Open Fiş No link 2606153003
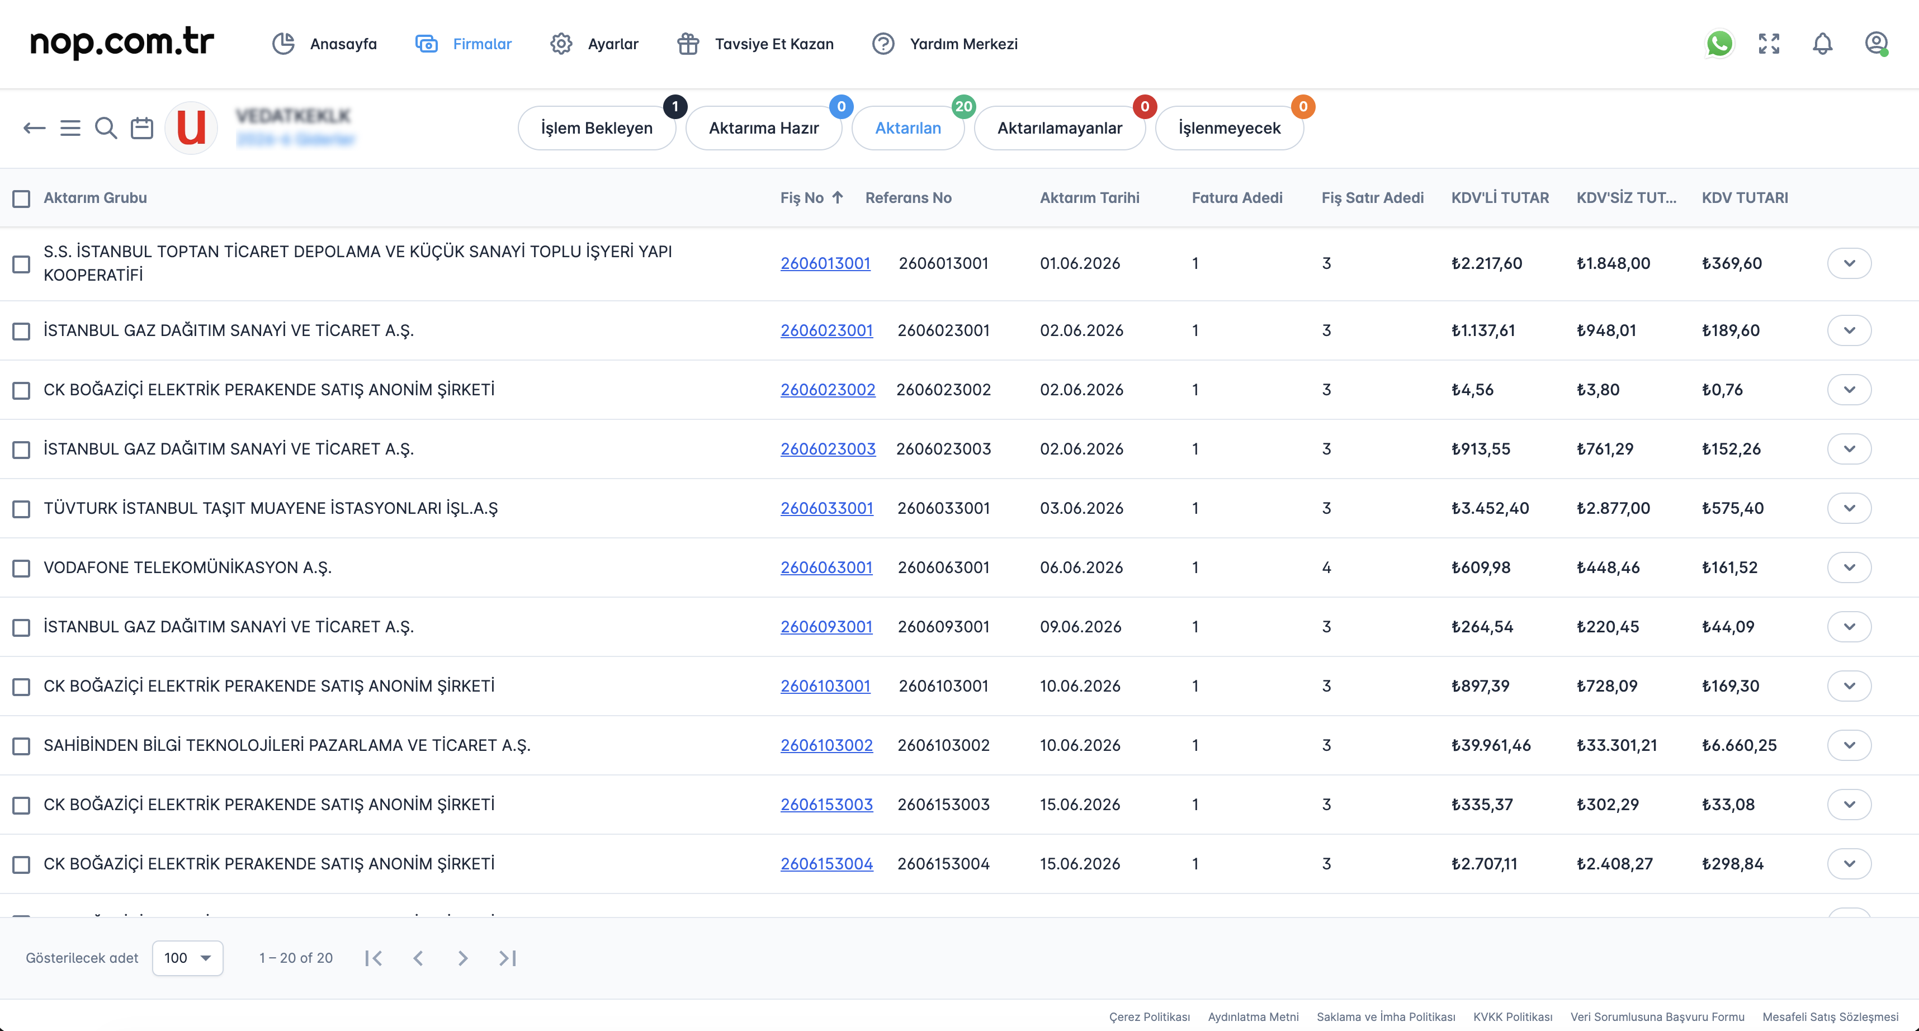 point(827,805)
